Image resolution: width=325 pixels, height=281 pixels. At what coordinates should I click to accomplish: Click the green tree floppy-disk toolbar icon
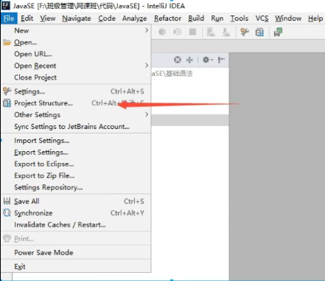pos(278,32)
